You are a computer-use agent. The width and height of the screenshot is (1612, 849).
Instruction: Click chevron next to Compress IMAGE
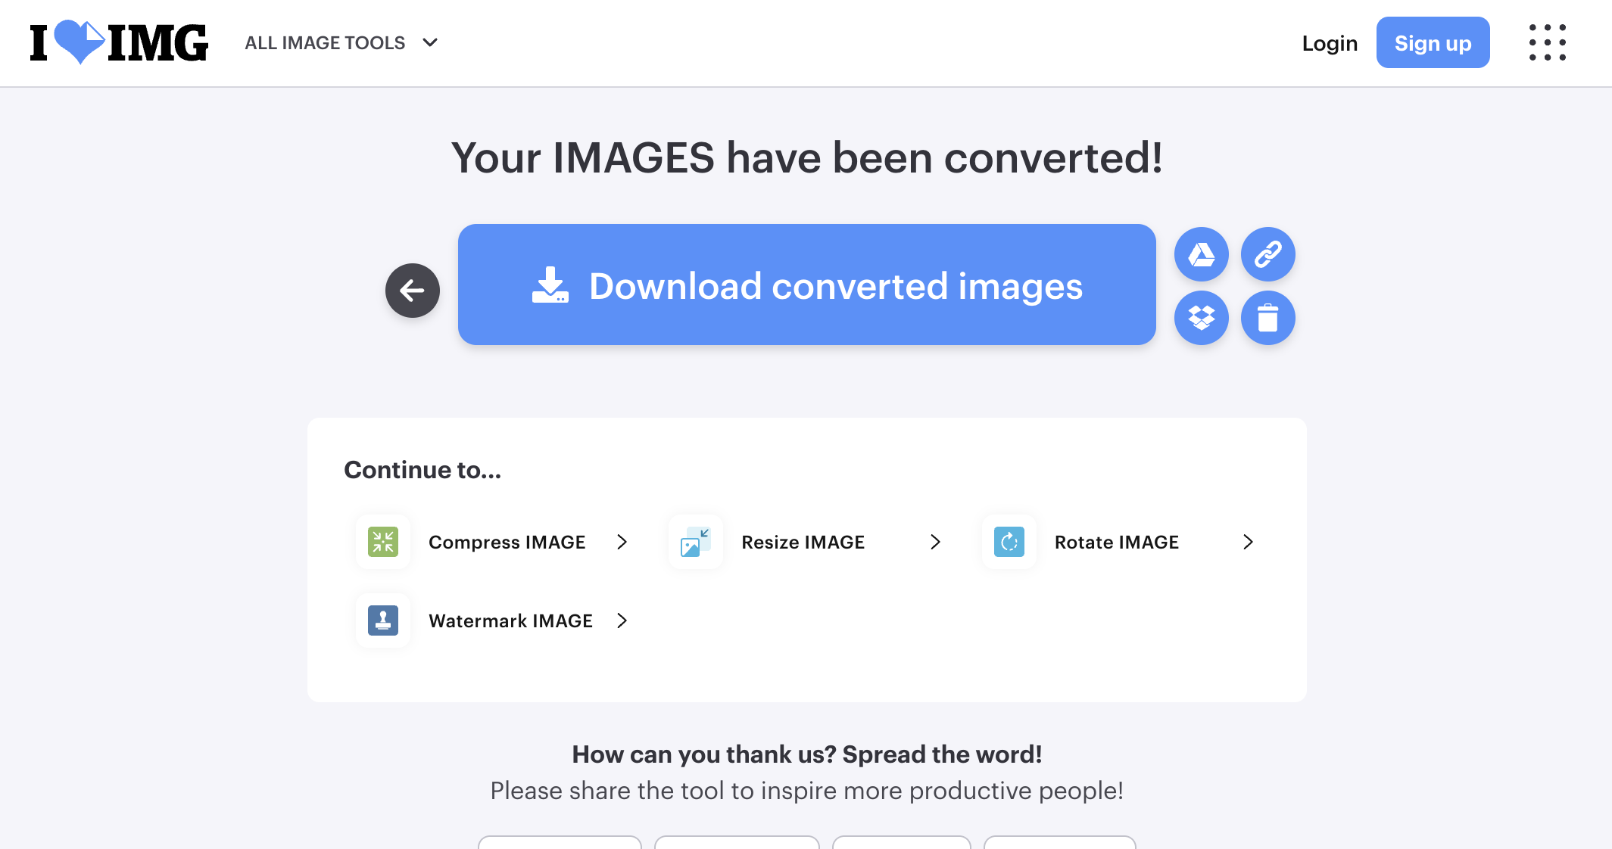tap(622, 542)
